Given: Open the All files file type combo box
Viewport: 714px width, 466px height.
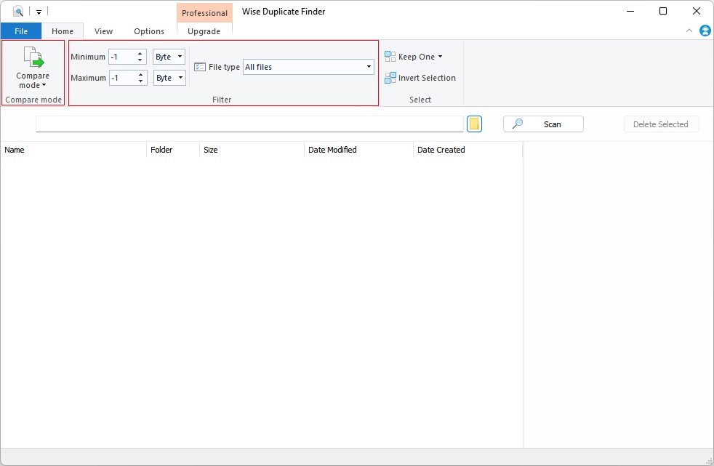Looking at the screenshot, I should pos(308,66).
